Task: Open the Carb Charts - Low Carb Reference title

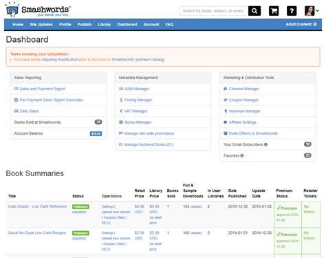Action: (37, 206)
